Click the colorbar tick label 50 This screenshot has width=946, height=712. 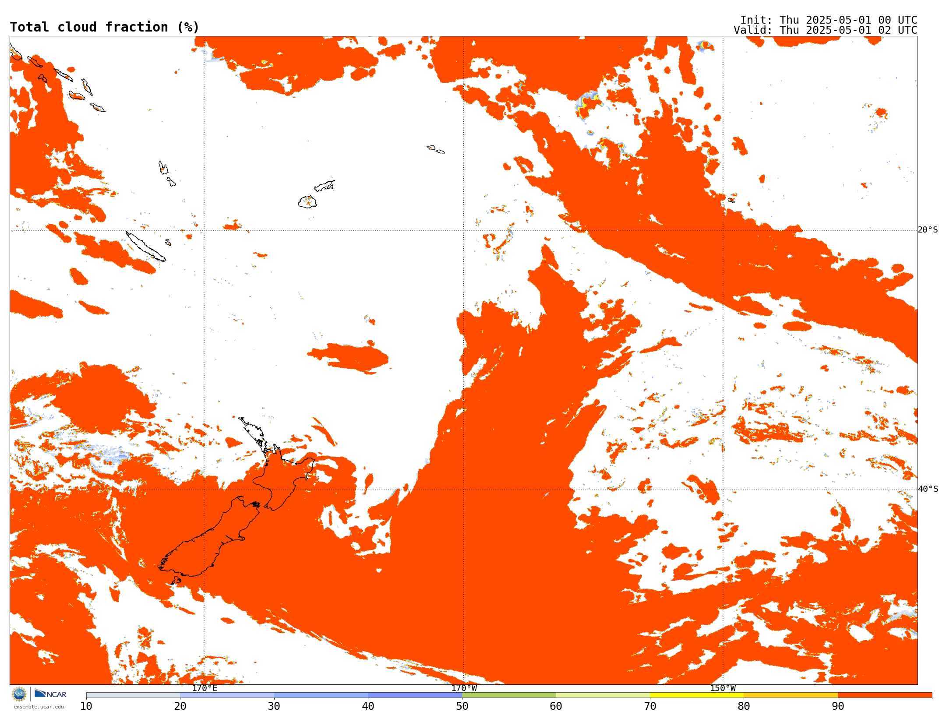tap(462, 706)
